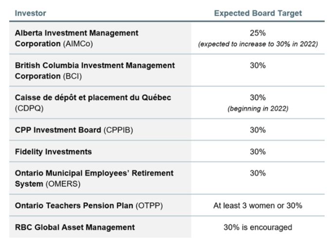The height and width of the screenshot is (252, 332).
Task: Select the Ontario Teachers Pension Plan cell
Action: [89, 206]
